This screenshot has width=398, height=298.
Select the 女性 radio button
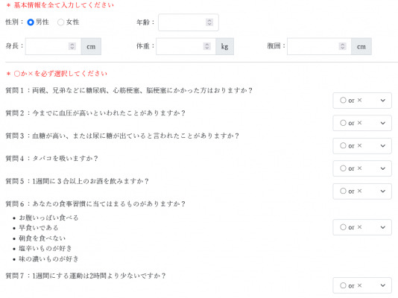[60, 22]
